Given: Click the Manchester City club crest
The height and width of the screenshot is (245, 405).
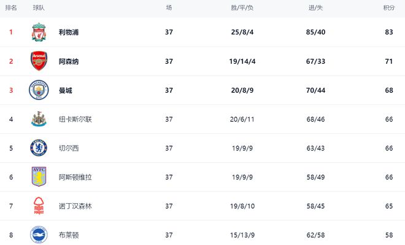Looking at the screenshot, I should 39,90.
